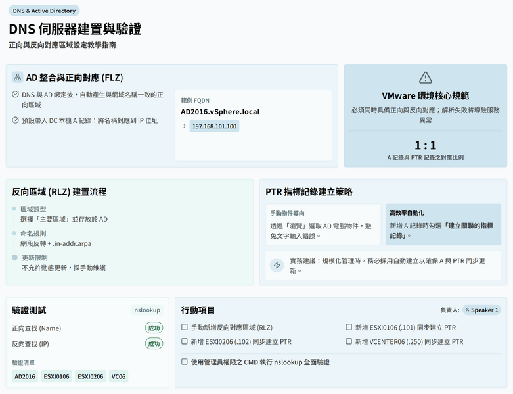Click check-circle icon next to DNS 與 AD 綁定後
The height and width of the screenshot is (394, 513).
15,95
